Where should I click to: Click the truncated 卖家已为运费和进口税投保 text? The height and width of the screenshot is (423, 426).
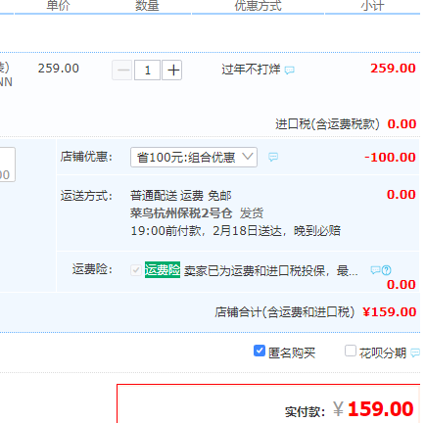click(x=271, y=271)
